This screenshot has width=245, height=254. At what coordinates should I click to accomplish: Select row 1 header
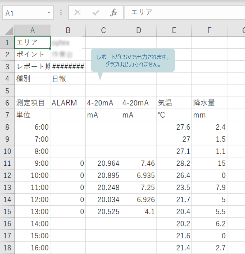point(7,43)
